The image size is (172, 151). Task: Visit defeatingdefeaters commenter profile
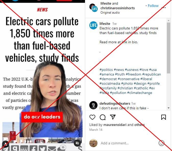[x=115, y=103]
